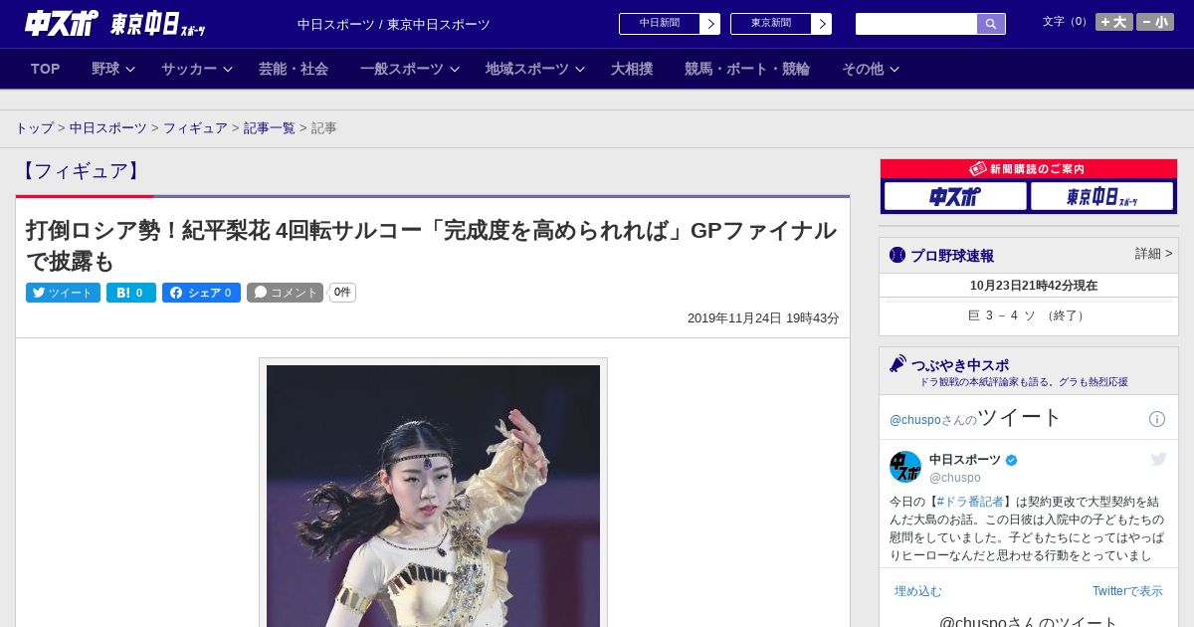Viewport: 1194px width, 627px height.
Task: Open 中日スポーツ Twitter account name
Action: 965,460
